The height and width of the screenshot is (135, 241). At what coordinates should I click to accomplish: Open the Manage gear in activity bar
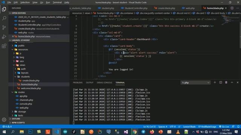pos(4,120)
